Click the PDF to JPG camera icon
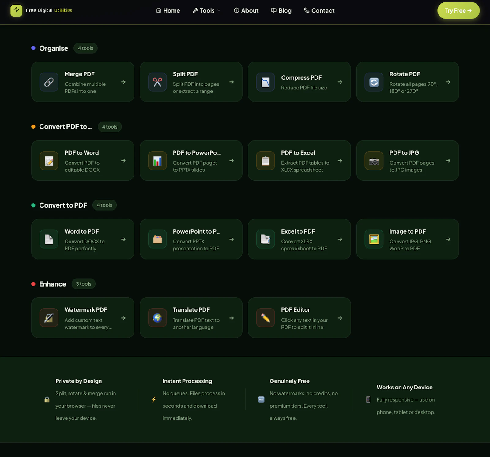This screenshot has height=457, width=490. [x=374, y=161]
